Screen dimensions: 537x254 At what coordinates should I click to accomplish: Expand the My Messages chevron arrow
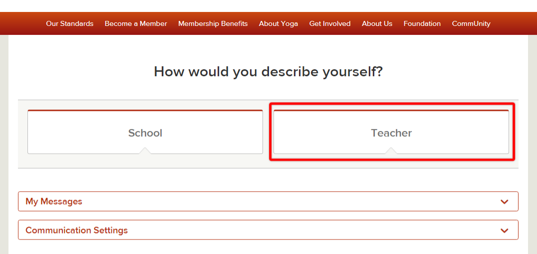point(504,202)
